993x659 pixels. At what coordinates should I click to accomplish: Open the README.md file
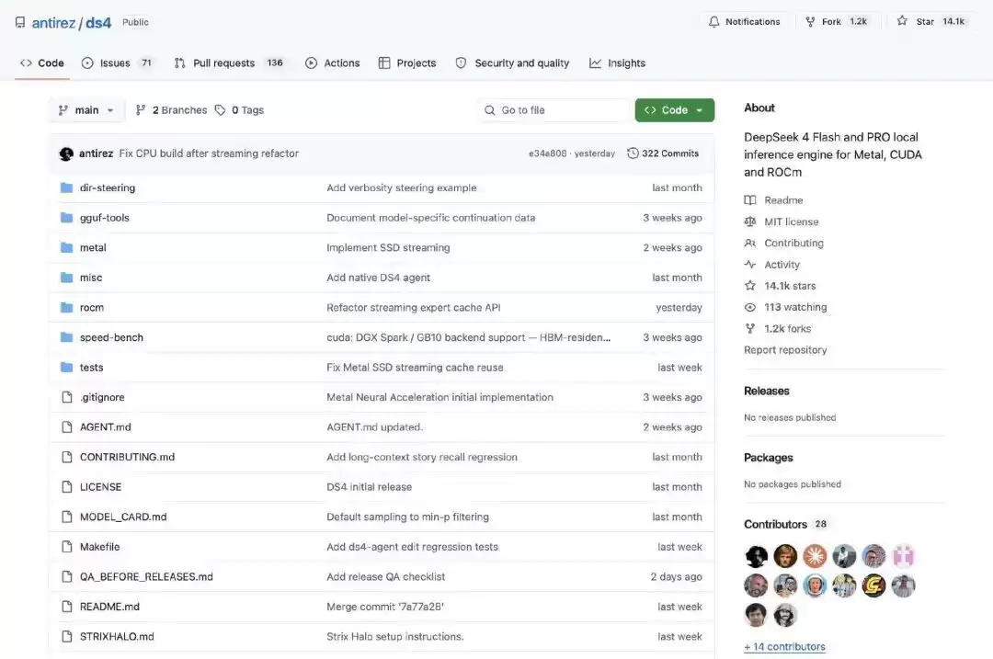click(x=109, y=607)
